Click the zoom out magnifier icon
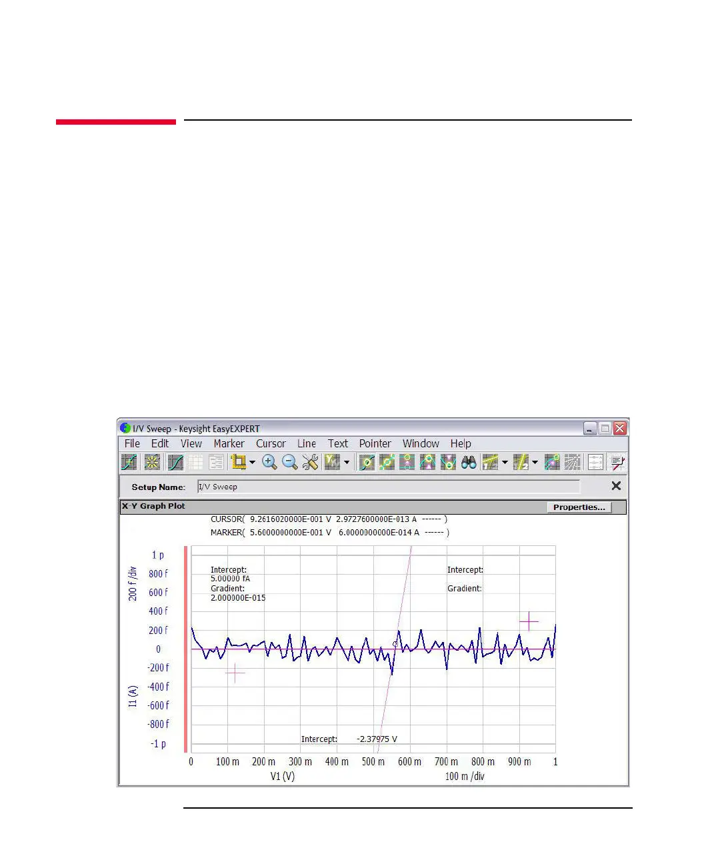 289,462
